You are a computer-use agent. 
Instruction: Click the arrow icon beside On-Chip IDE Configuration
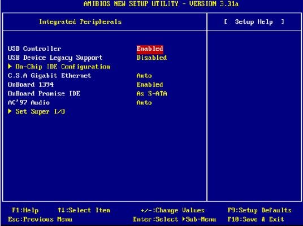click(x=10, y=67)
